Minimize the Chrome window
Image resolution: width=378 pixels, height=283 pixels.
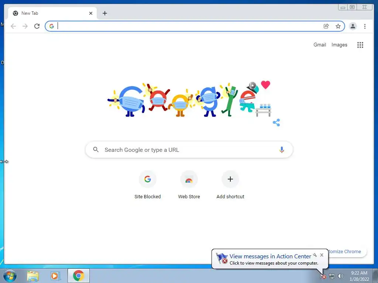coord(343,7)
